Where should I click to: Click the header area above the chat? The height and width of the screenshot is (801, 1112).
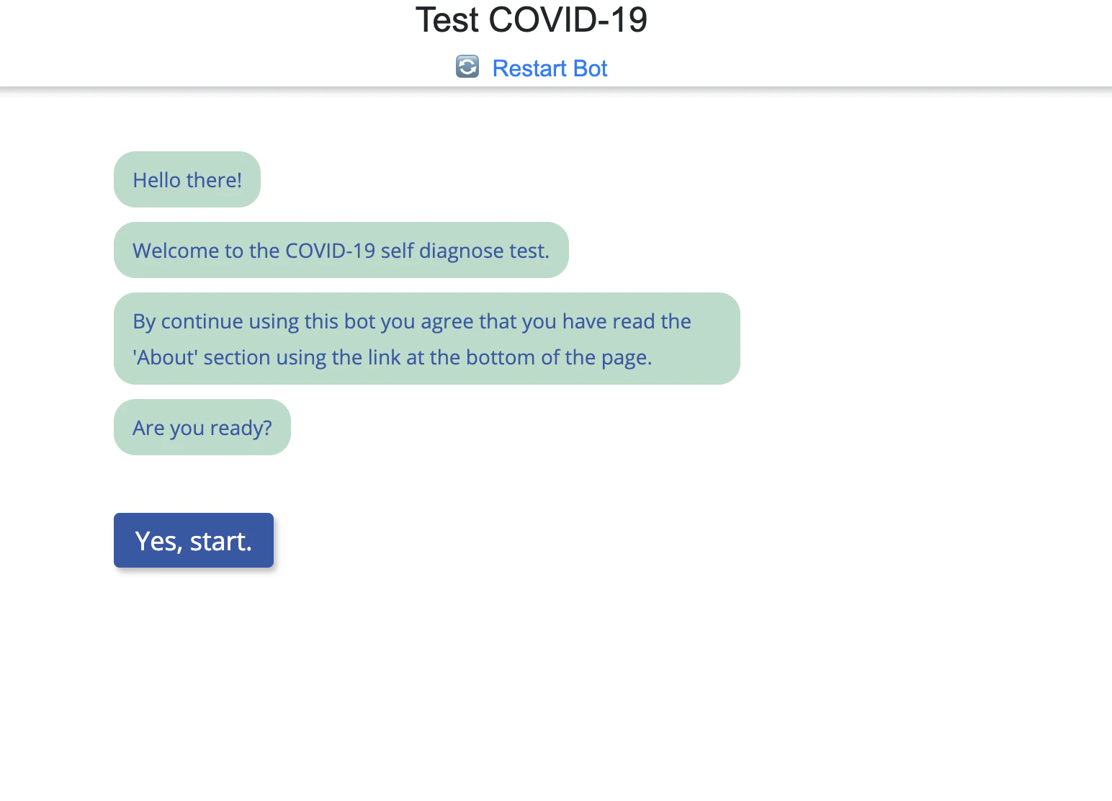point(556,43)
